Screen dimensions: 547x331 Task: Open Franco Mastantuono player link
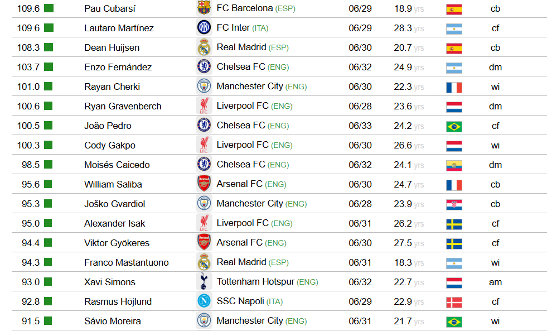[x=126, y=262]
